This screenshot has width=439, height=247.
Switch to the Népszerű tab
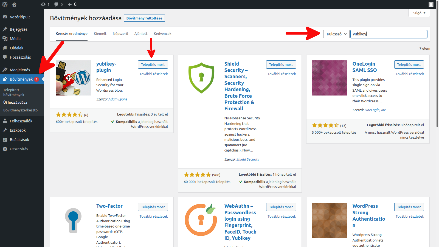point(120,34)
